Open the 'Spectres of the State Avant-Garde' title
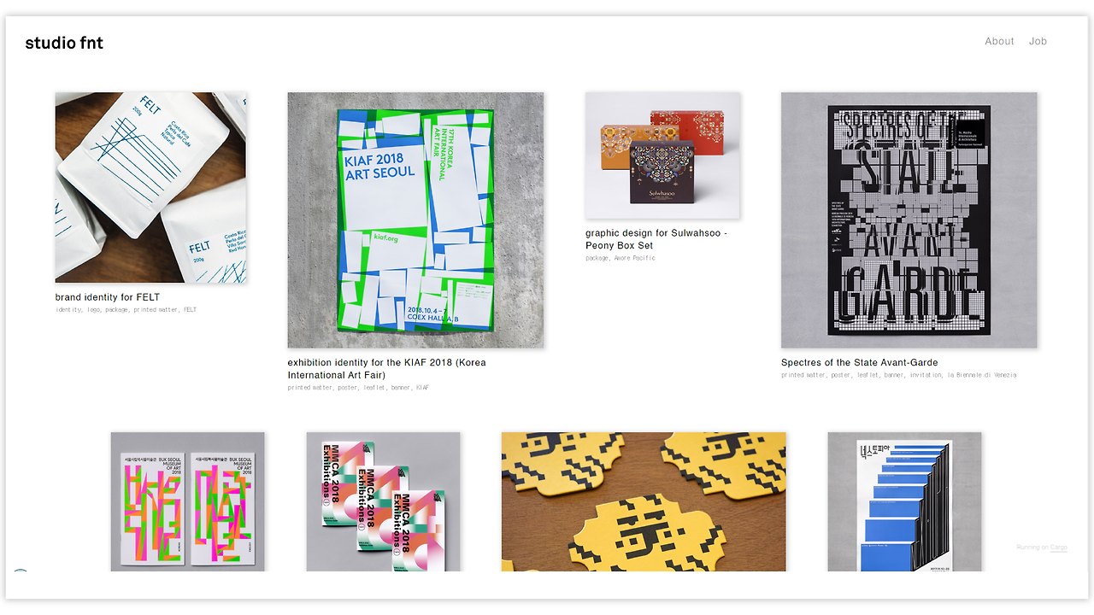This screenshot has height=615, width=1094. [859, 362]
